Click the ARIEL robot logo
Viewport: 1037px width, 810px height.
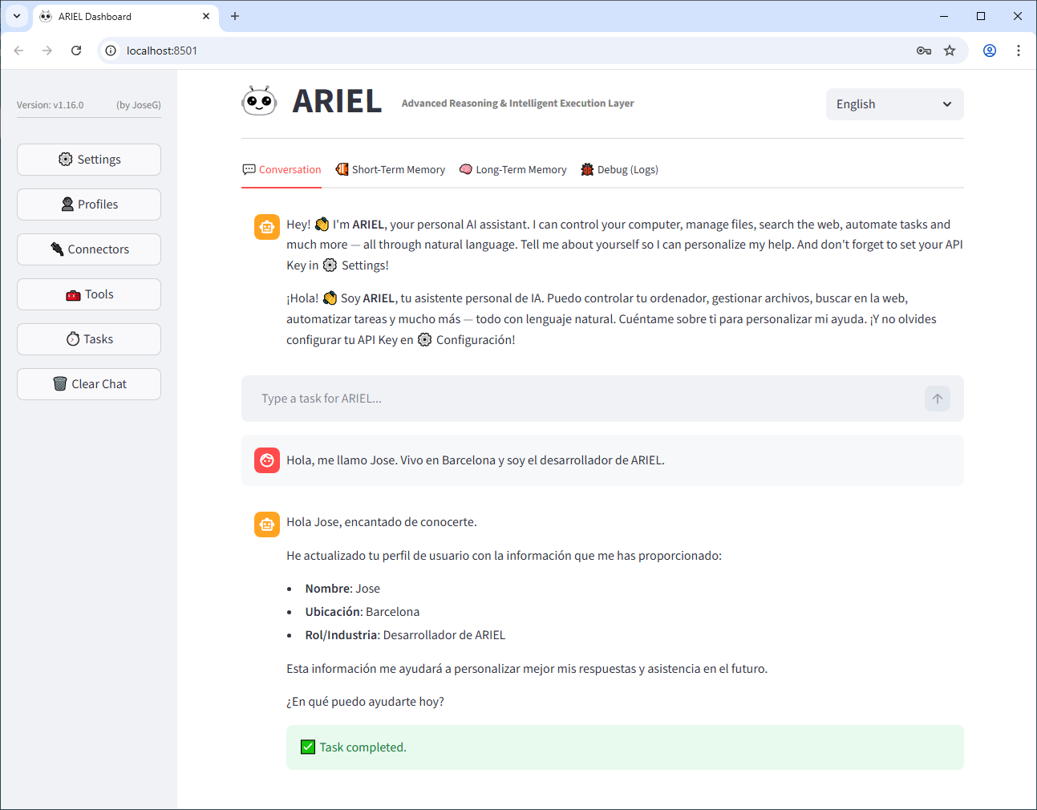[x=259, y=101]
